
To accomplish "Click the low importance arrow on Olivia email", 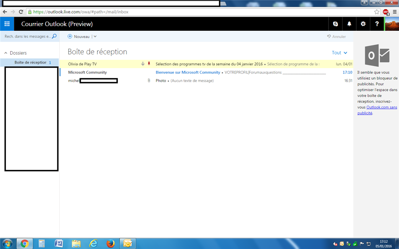I will point(143,64).
